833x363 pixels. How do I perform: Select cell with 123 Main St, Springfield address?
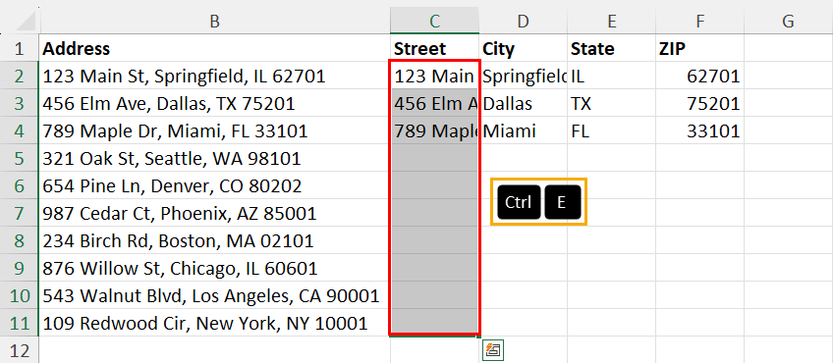pyautogui.click(x=214, y=76)
